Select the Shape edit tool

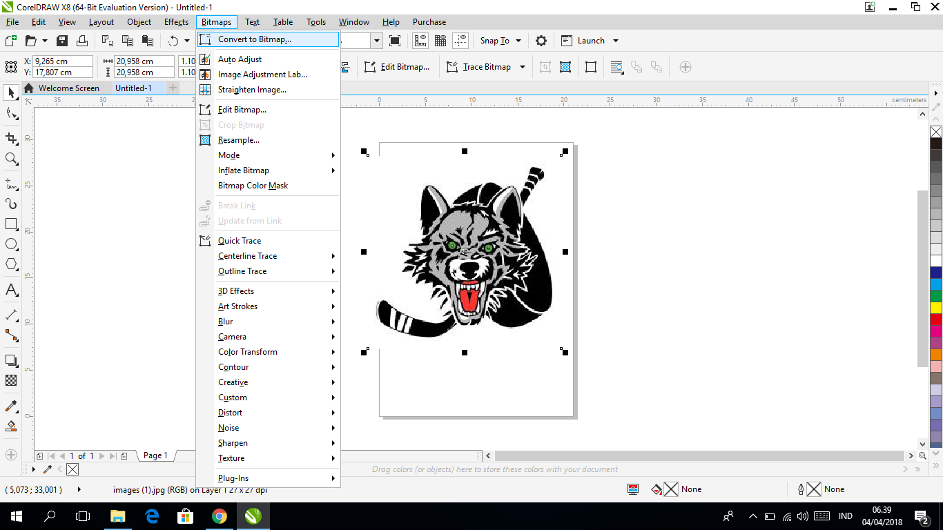11,114
